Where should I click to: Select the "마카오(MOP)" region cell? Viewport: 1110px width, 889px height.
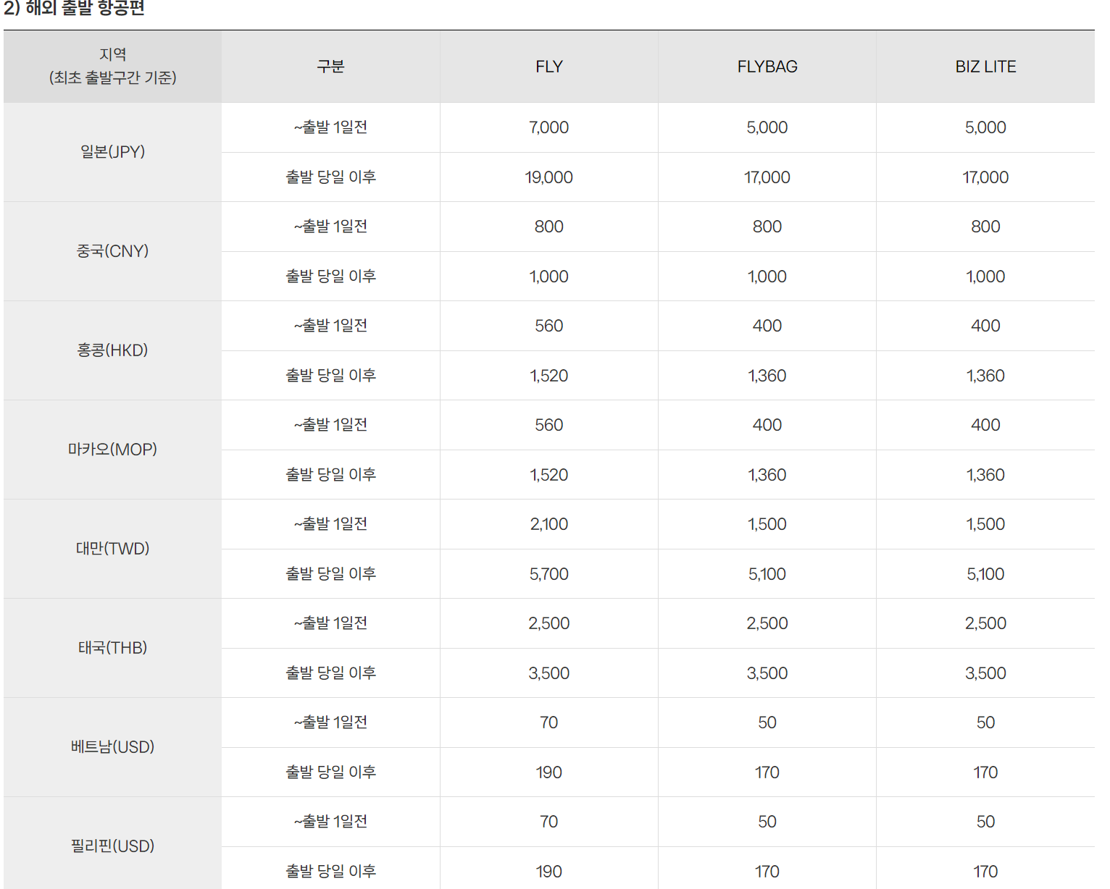[113, 450]
